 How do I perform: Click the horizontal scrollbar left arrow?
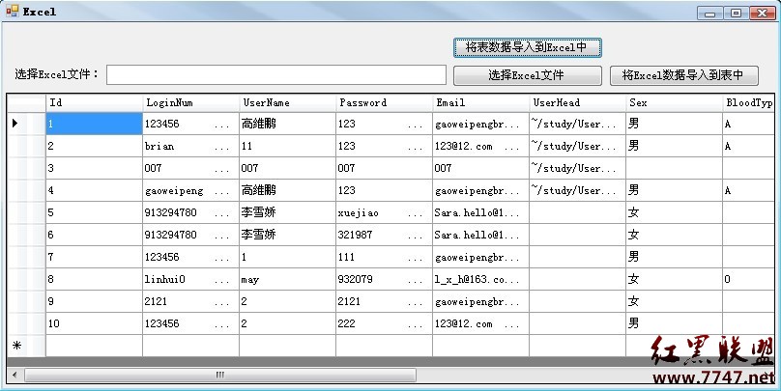[14, 376]
